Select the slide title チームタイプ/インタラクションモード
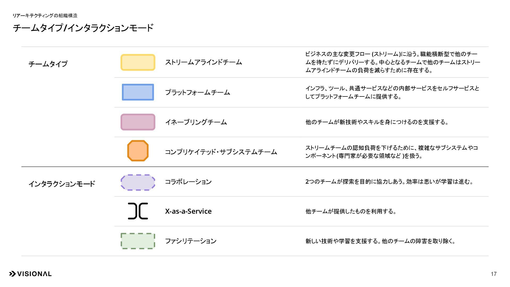 [83, 28]
